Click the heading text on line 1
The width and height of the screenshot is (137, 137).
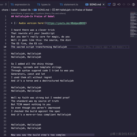33,16
